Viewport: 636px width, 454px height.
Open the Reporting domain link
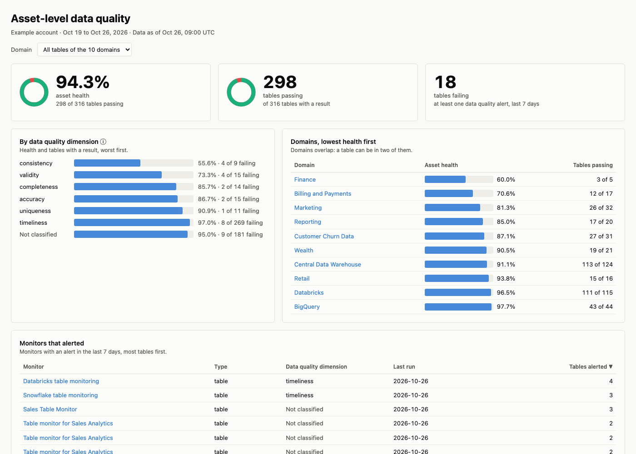click(x=308, y=222)
